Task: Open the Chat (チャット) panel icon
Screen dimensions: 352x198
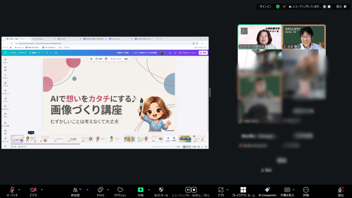Action: [x=101, y=190]
